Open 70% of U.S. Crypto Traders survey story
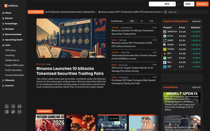 [x=132, y=69]
